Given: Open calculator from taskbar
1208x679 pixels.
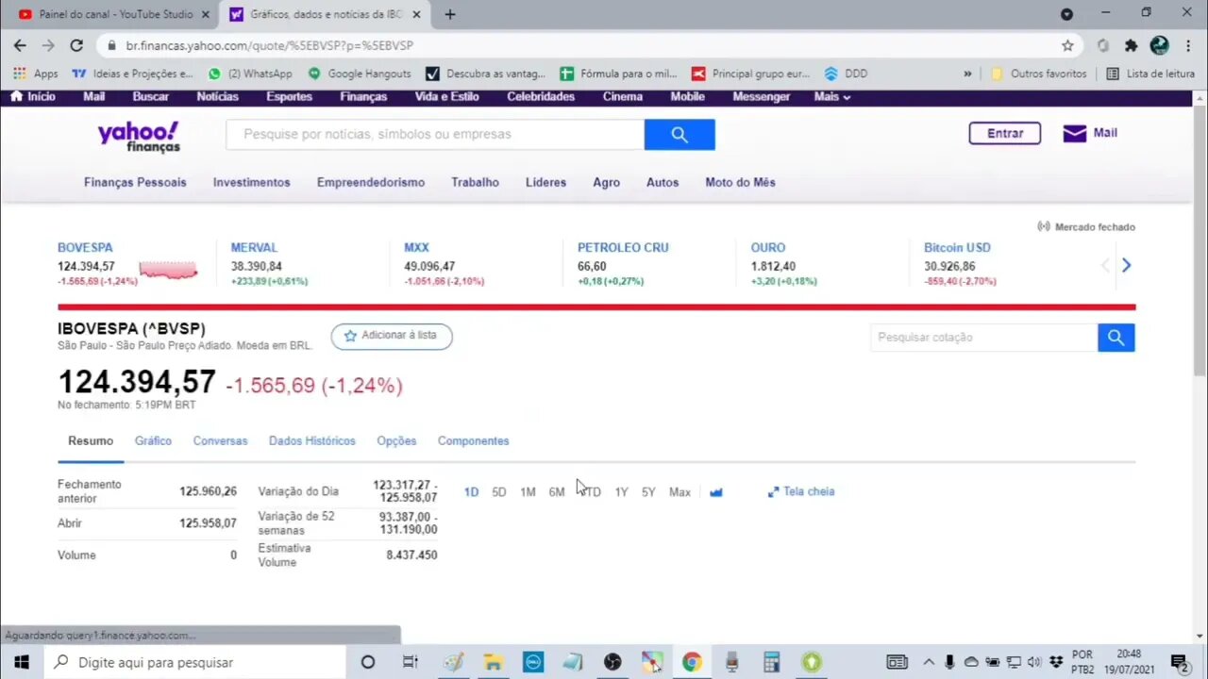Looking at the screenshot, I should 771,662.
